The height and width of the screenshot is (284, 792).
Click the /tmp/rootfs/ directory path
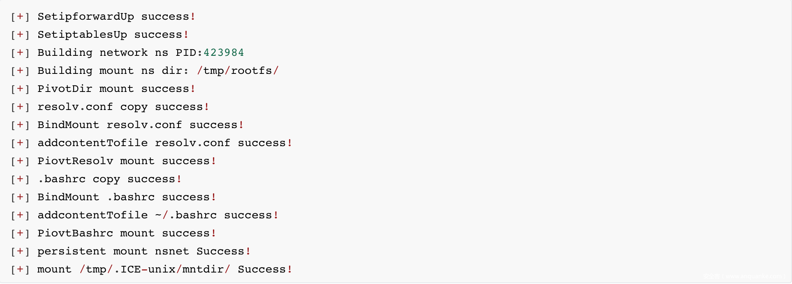point(238,71)
